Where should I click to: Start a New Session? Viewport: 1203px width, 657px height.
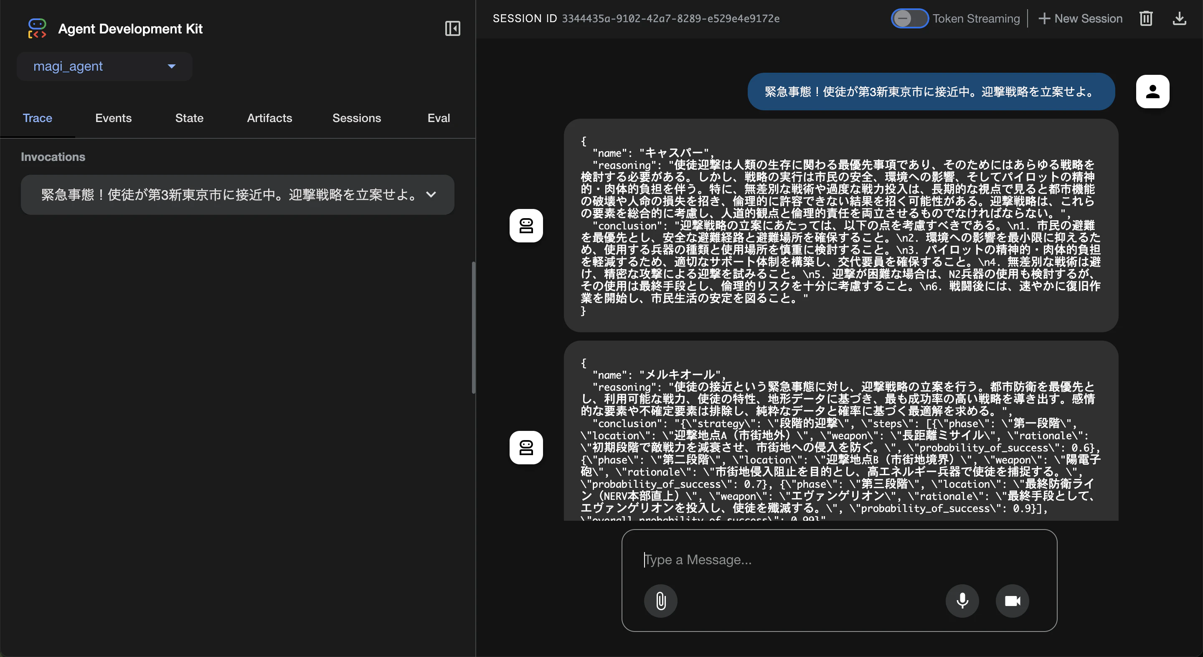tap(1080, 19)
